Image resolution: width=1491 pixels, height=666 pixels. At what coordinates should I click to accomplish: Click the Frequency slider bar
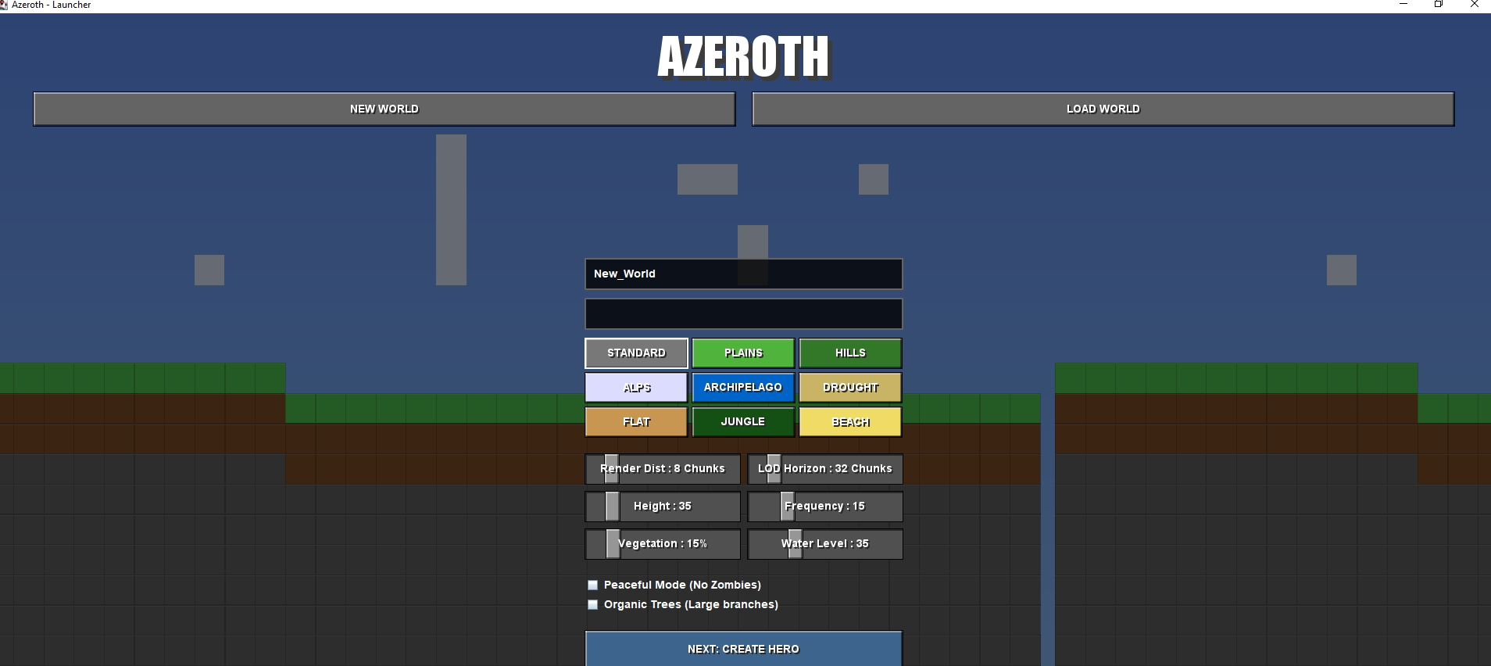(825, 506)
